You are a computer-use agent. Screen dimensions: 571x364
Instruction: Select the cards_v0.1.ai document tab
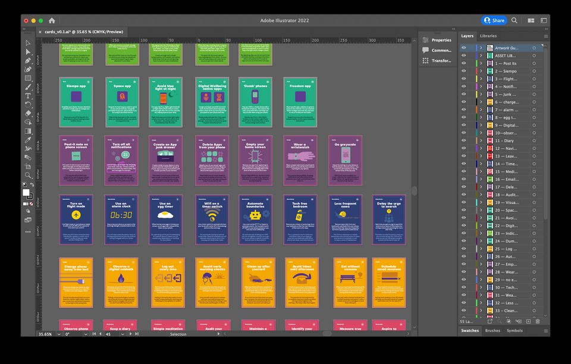click(84, 32)
